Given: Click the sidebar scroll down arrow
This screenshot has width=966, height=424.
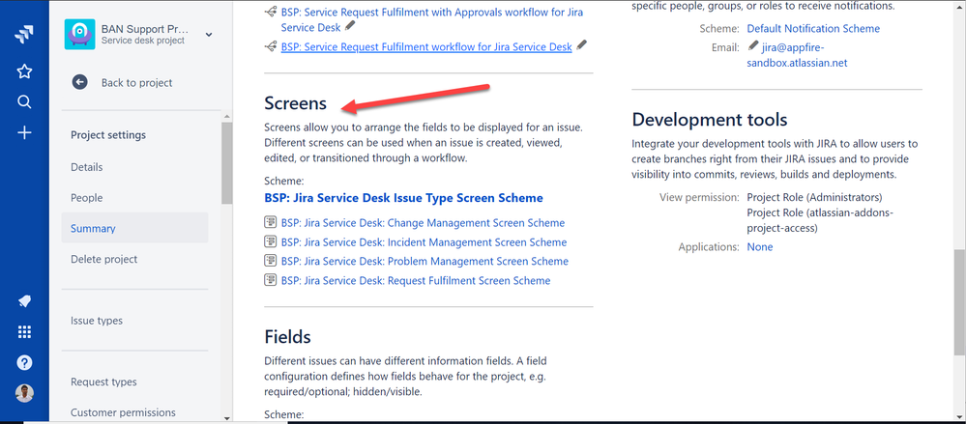Looking at the screenshot, I should (226, 417).
